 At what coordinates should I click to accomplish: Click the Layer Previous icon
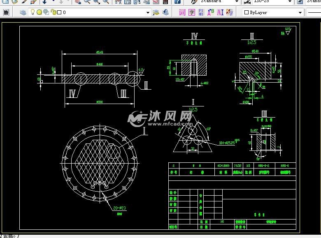(165, 12)
